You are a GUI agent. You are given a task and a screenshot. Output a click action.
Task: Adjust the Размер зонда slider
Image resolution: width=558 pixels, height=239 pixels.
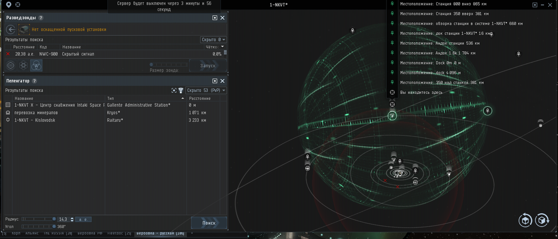pyautogui.click(x=167, y=65)
